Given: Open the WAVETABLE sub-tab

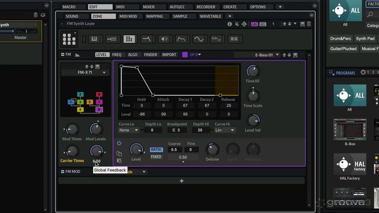Looking at the screenshot, I should pos(210,16).
